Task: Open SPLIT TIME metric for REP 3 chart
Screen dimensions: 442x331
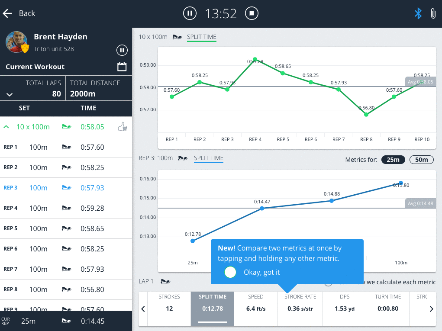Action: click(x=209, y=158)
